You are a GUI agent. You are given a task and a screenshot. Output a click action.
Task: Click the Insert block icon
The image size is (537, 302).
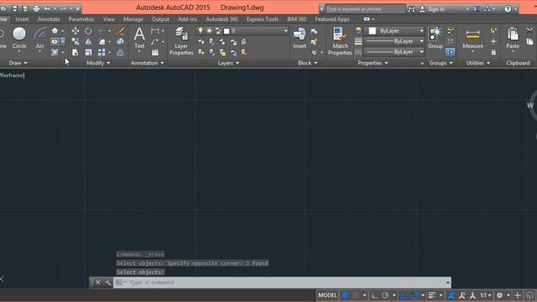pos(300,38)
